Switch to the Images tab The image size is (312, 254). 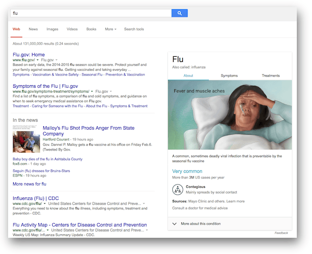tap(52, 29)
